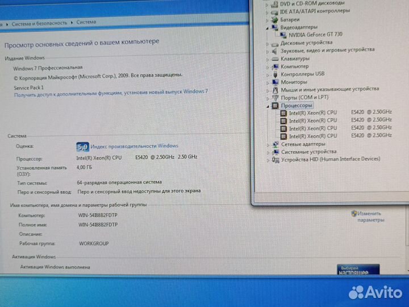Collapse the Процессоры node

(x=268, y=106)
